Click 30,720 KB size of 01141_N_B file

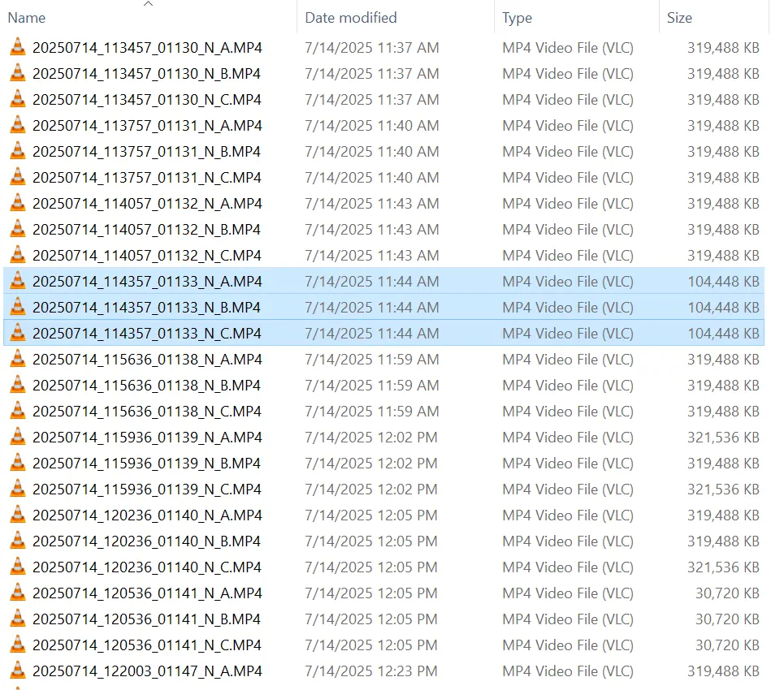[x=727, y=619]
